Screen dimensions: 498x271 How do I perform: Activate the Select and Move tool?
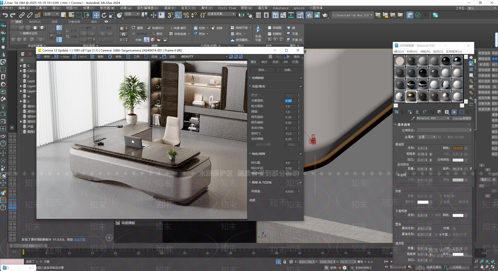96,15
